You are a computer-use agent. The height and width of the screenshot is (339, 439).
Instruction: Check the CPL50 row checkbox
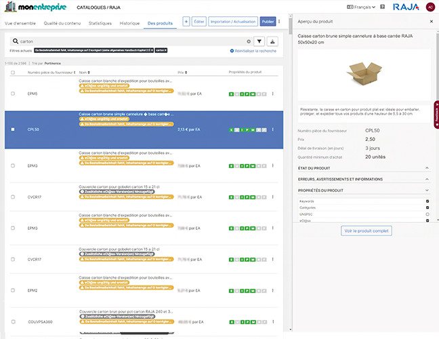pyautogui.click(x=13, y=129)
